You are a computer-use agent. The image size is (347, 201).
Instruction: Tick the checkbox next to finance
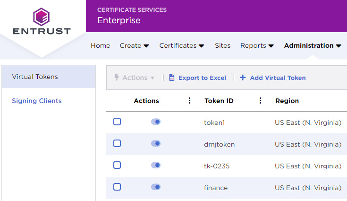(117, 187)
